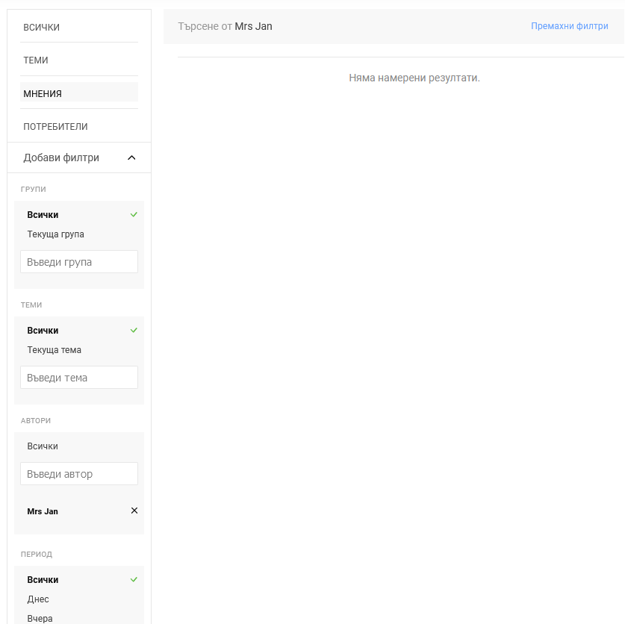Click the chevron icon next to Добави филтри
Screen dimensions: 625x624
point(131,157)
